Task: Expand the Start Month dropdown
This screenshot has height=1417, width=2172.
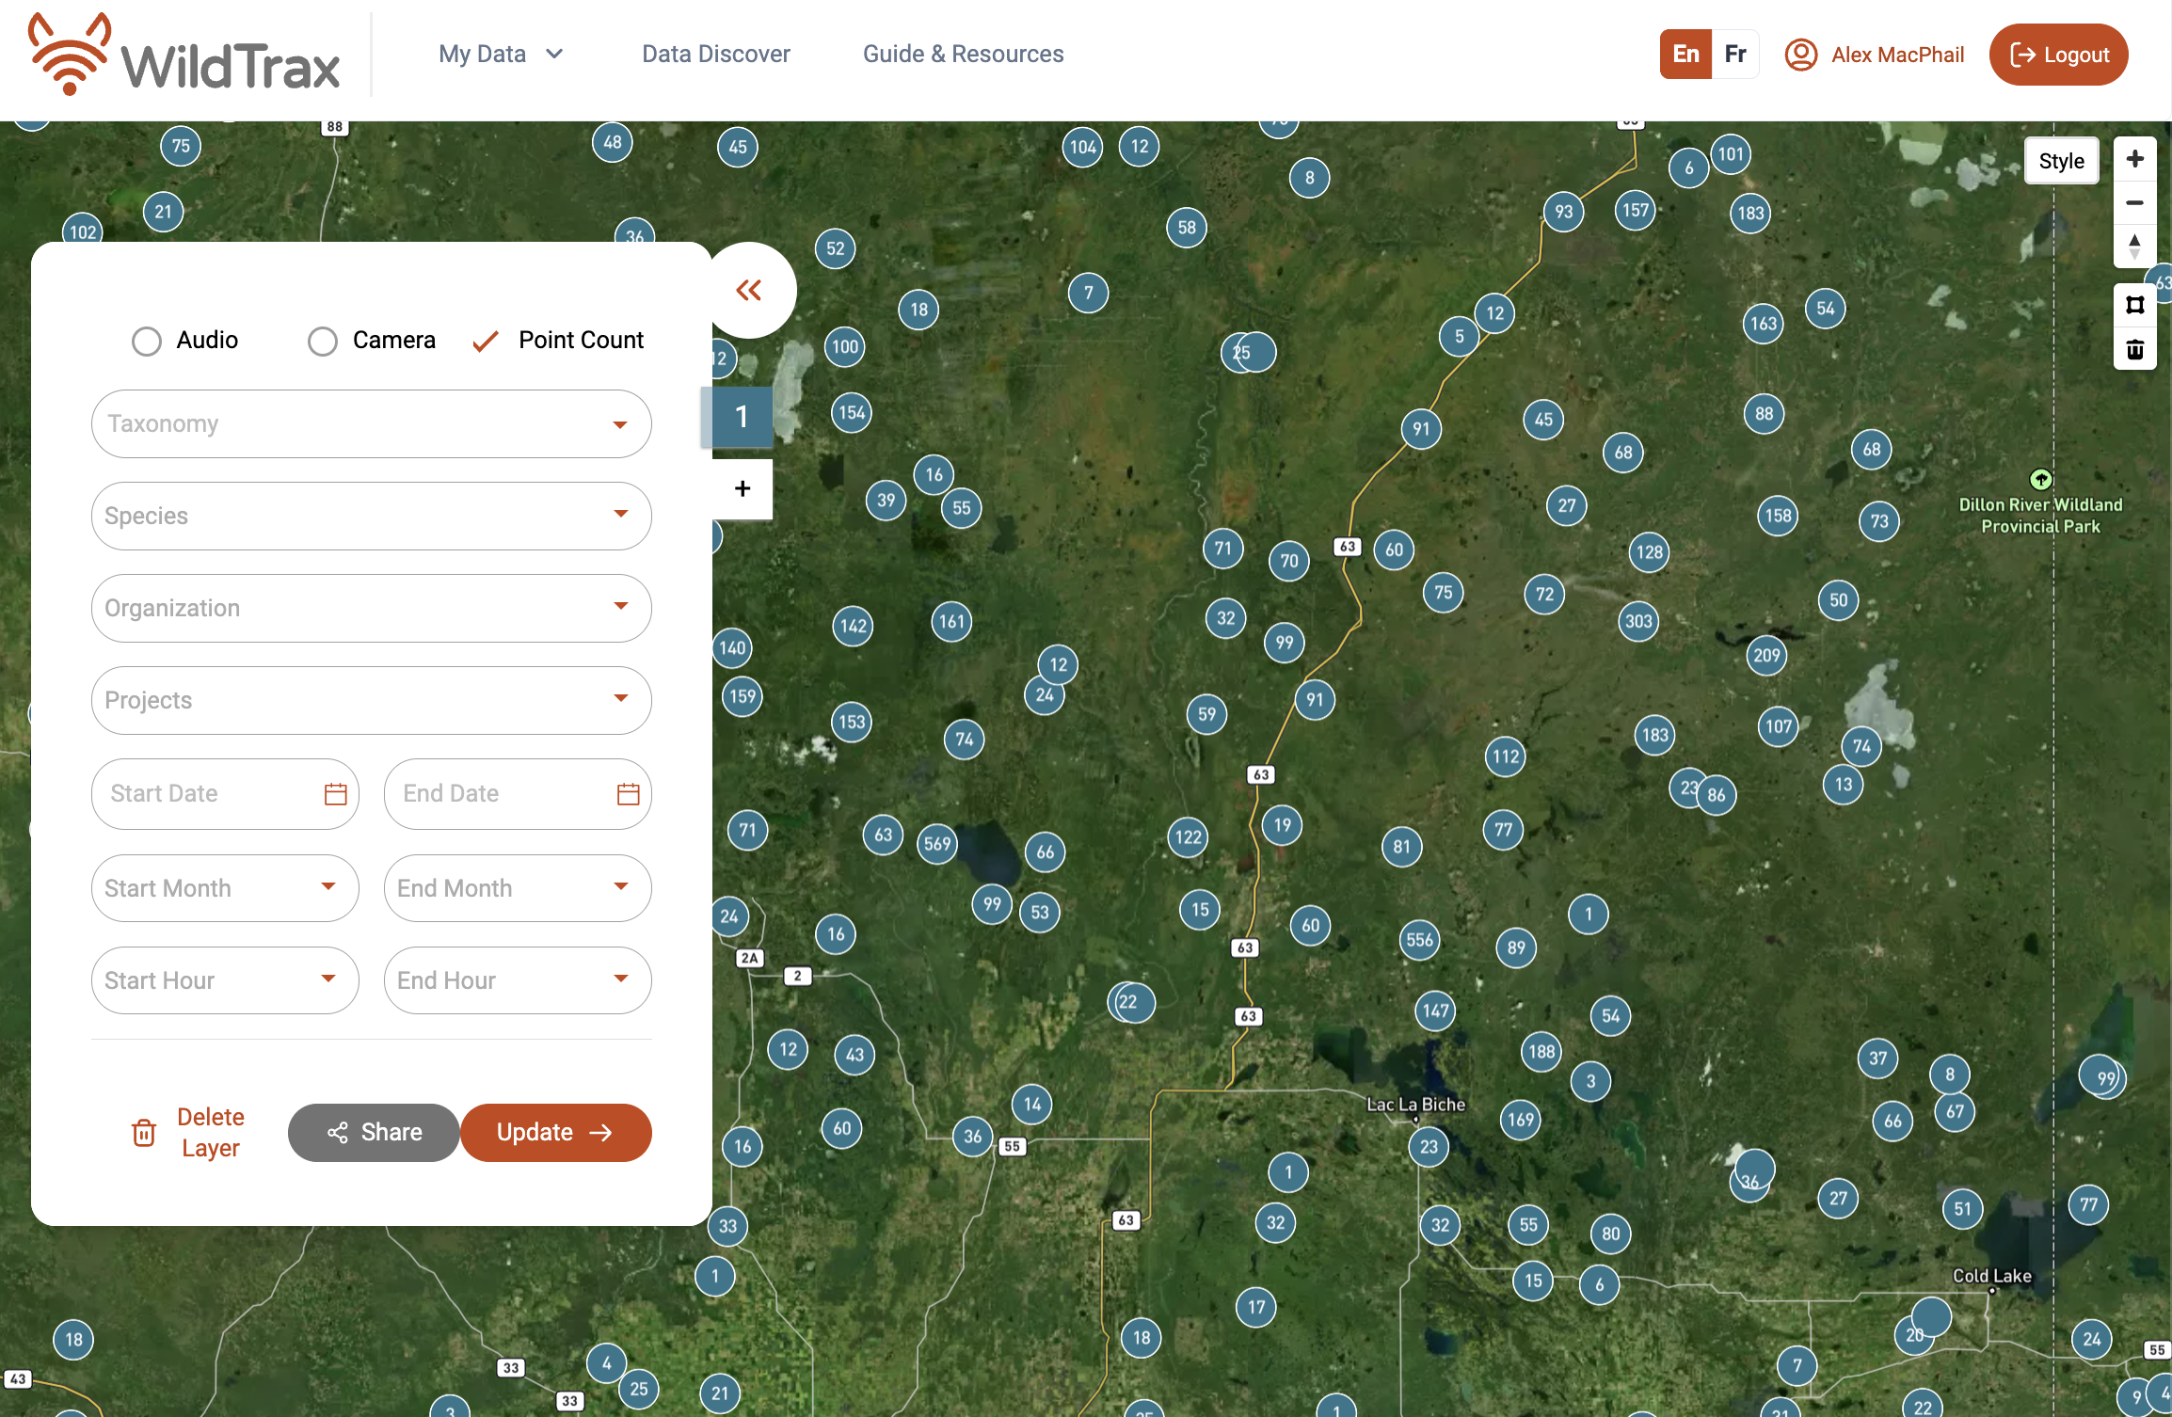Action: tap(224, 887)
